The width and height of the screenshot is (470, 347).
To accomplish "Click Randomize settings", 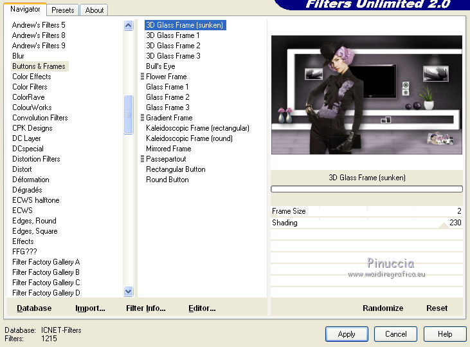I will coord(383,308).
